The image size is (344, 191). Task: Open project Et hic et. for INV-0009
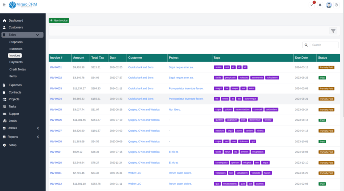pyautogui.click(x=173, y=152)
